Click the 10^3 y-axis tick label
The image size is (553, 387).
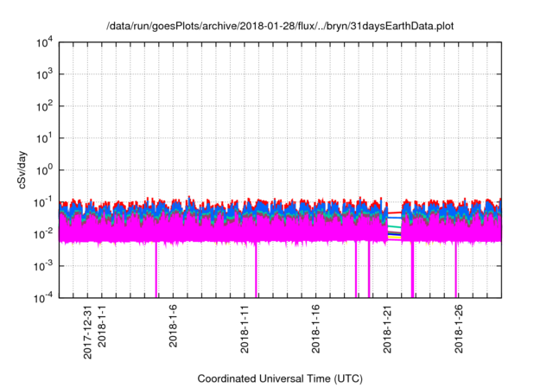point(45,74)
